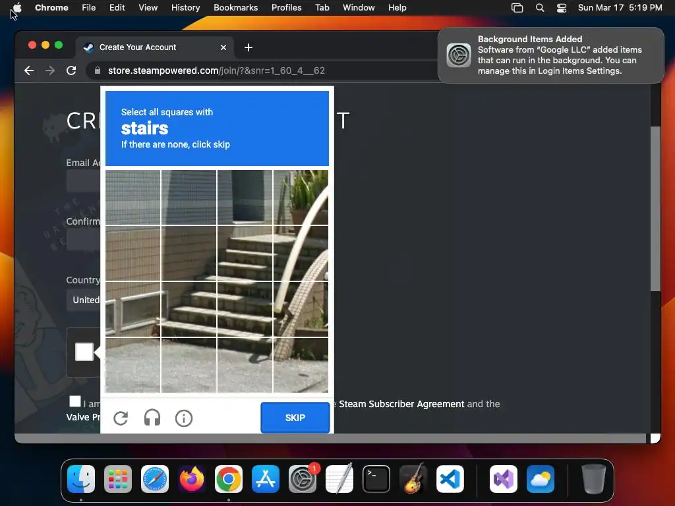The image size is (675, 506).
Task: Open the weather cloud app in Dock
Action: pos(541,479)
